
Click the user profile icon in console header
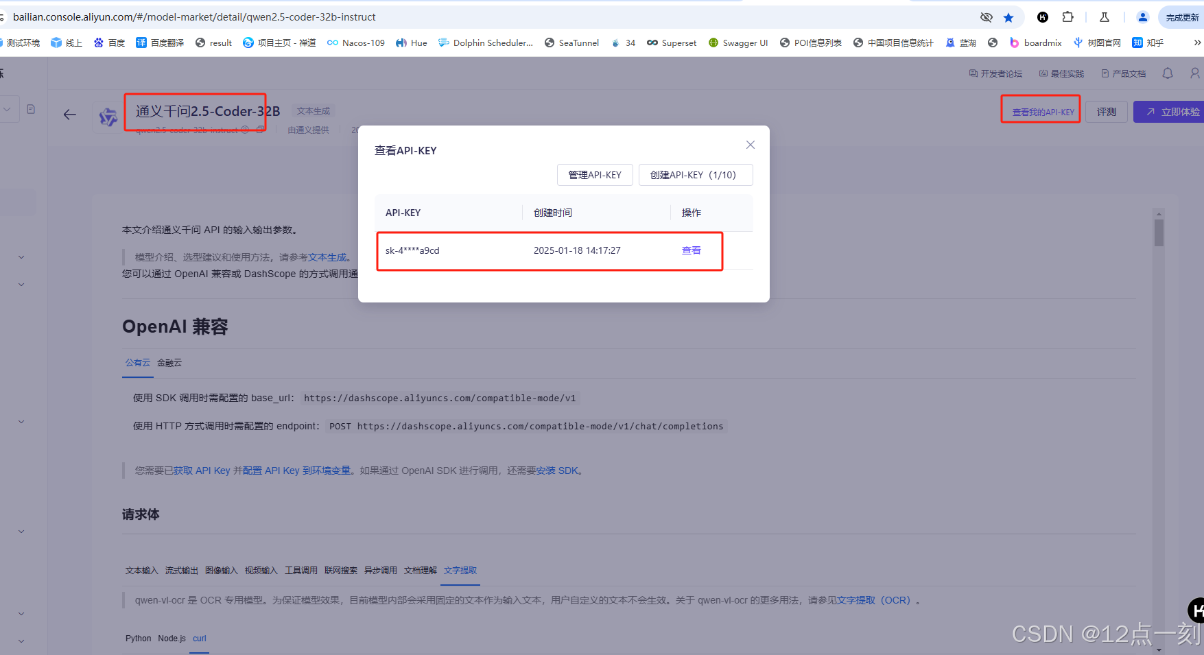coord(1195,73)
